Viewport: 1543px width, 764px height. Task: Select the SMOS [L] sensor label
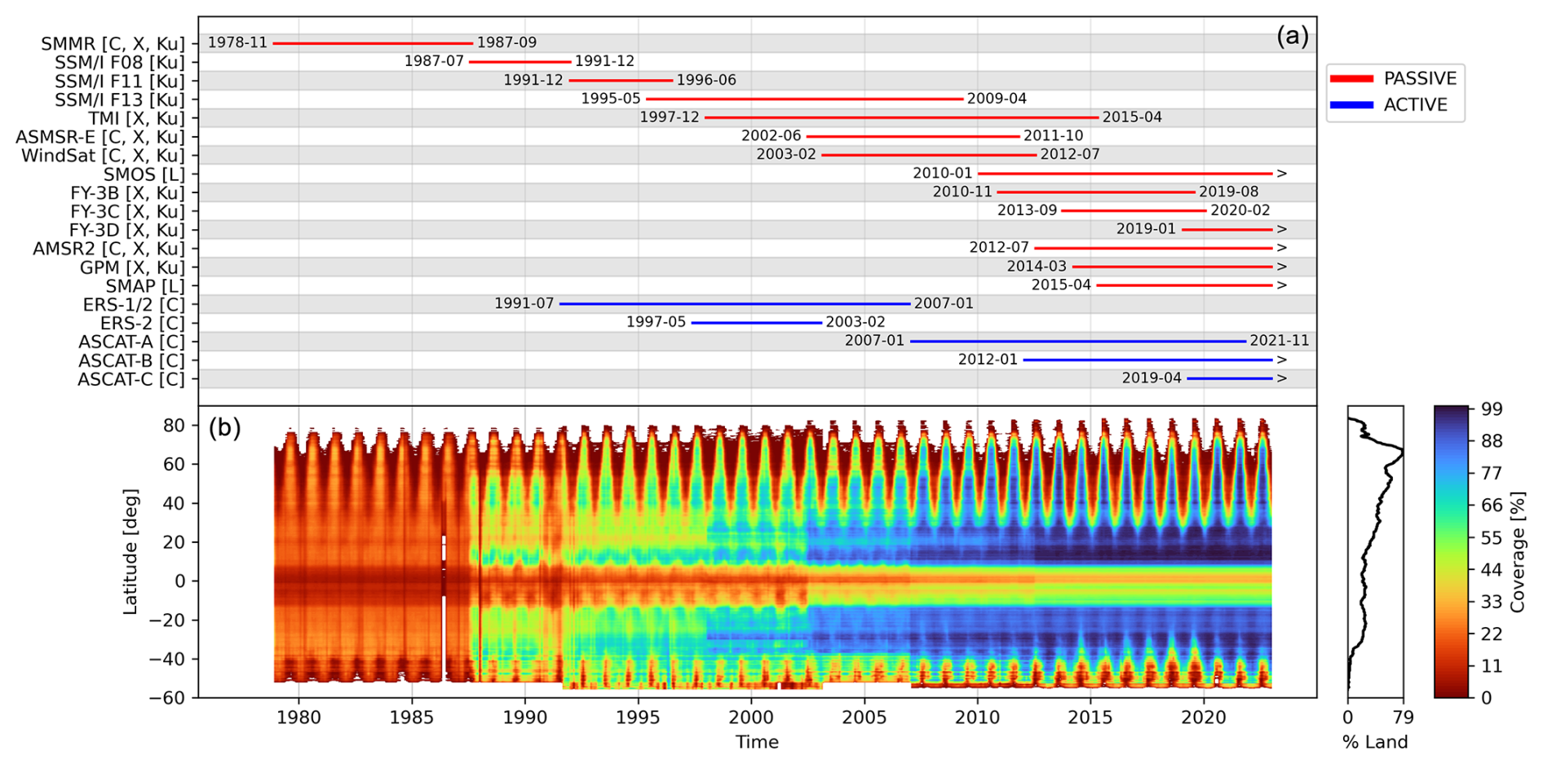coord(144,174)
